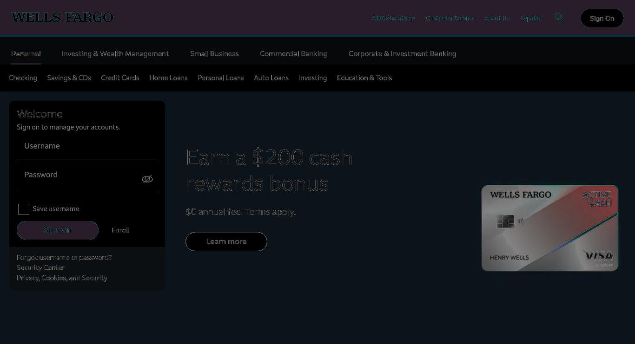Image resolution: width=635 pixels, height=344 pixels.
Task: Open Customer Service link
Action: coord(450,18)
